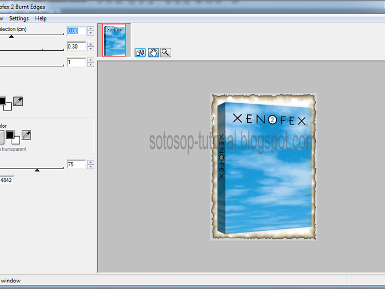Viewport: 385px width, 289px height.
Task: Click the lower black/white swatch in color group
Action: click(x=13, y=137)
